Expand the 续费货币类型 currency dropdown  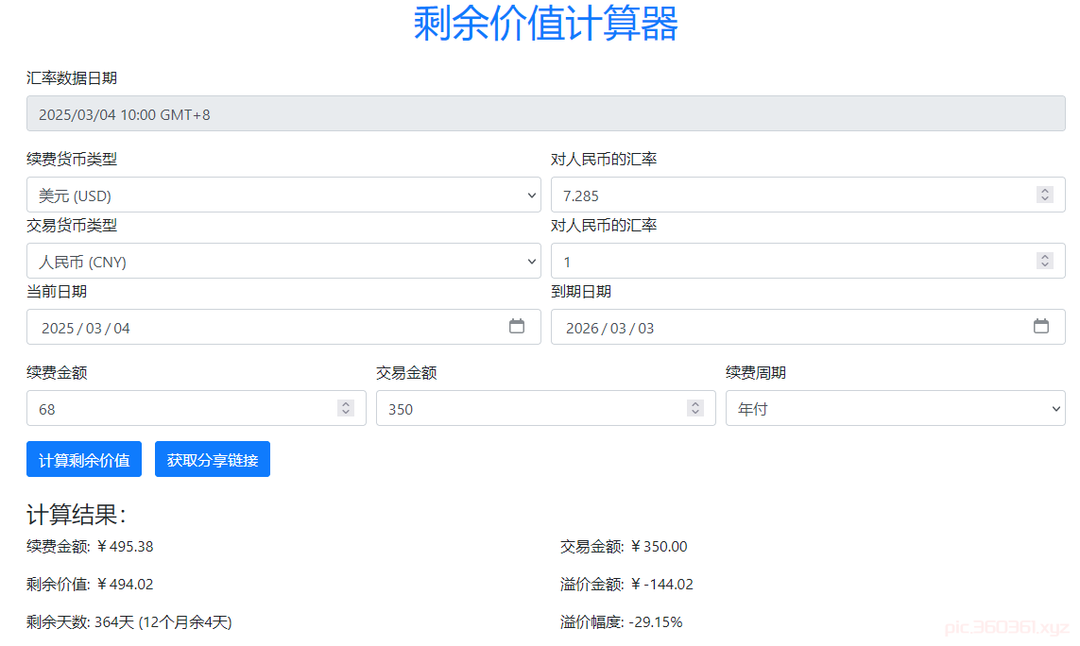[283, 195]
